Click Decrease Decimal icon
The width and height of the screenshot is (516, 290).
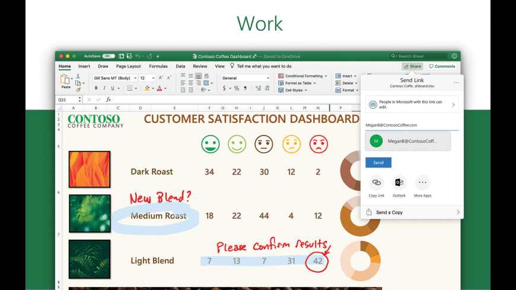point(267,88)
